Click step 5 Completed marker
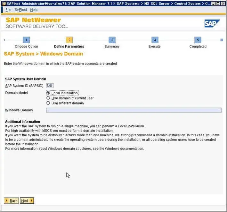227x212 pixels. [x=198, y=40]
